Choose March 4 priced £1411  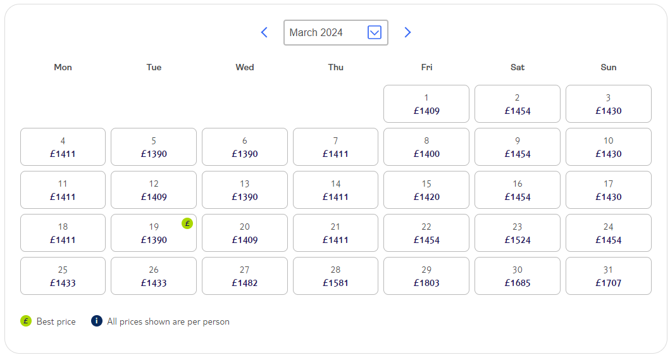point(63,147)
